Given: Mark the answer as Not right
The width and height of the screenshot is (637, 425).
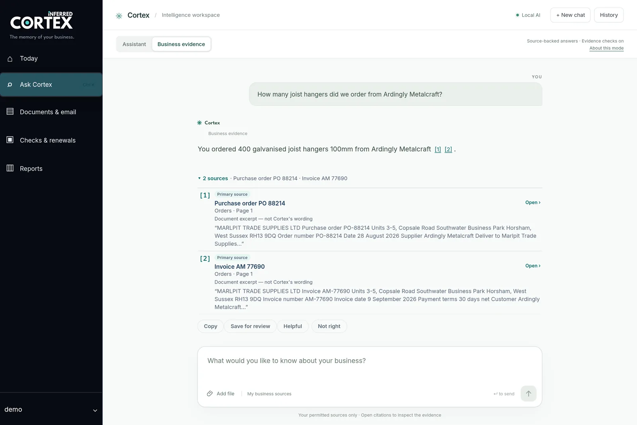Looking at the screenshot, I should click(x=329, y=326).
